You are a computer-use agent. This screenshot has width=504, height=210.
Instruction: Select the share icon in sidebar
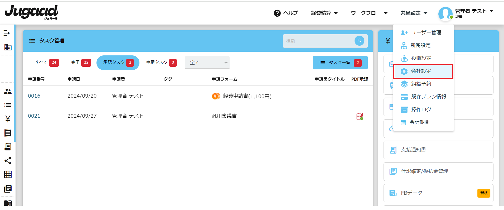tap(8, 161)
